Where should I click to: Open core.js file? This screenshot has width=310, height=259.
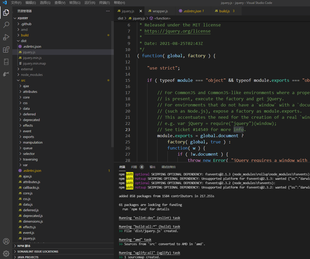pos(63,193)
